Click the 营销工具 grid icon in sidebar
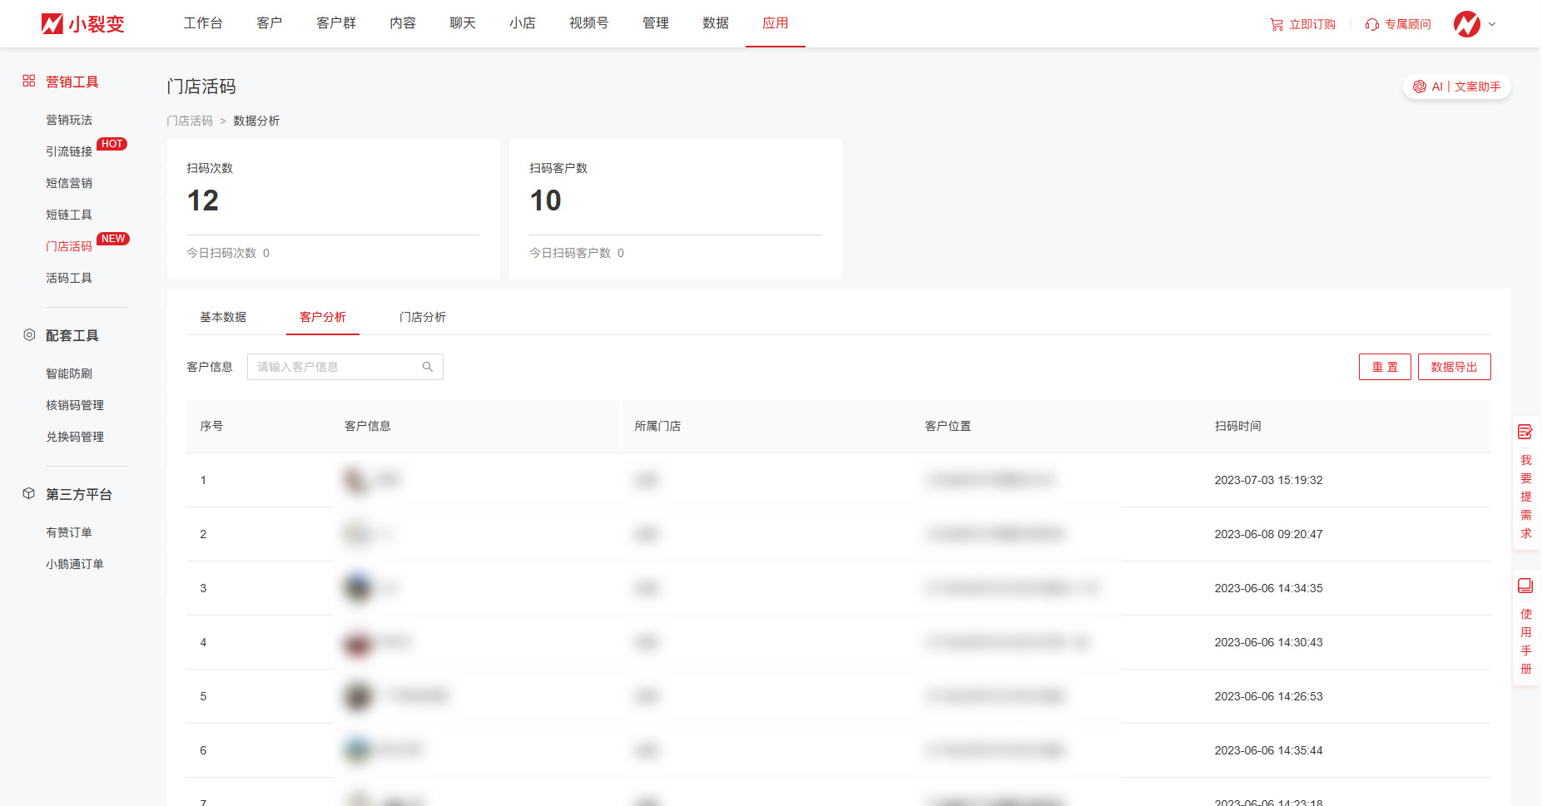The height and width of the screenshot is (806, 1542). (29, 81)
